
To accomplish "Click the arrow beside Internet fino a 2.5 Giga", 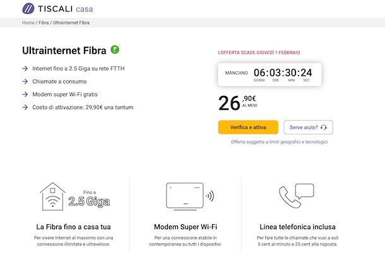I will [25, 68].
